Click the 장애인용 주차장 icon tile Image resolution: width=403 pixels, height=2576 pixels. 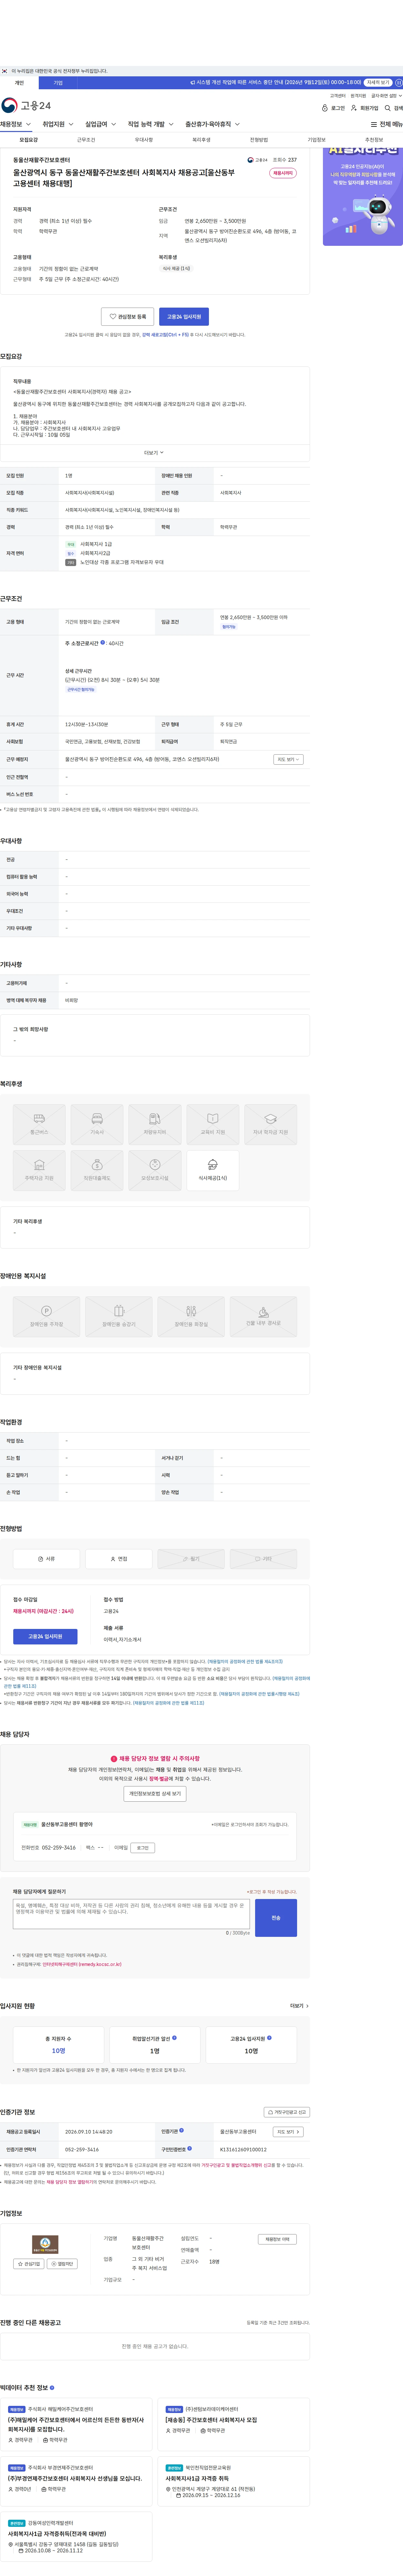click(46, 1317)
